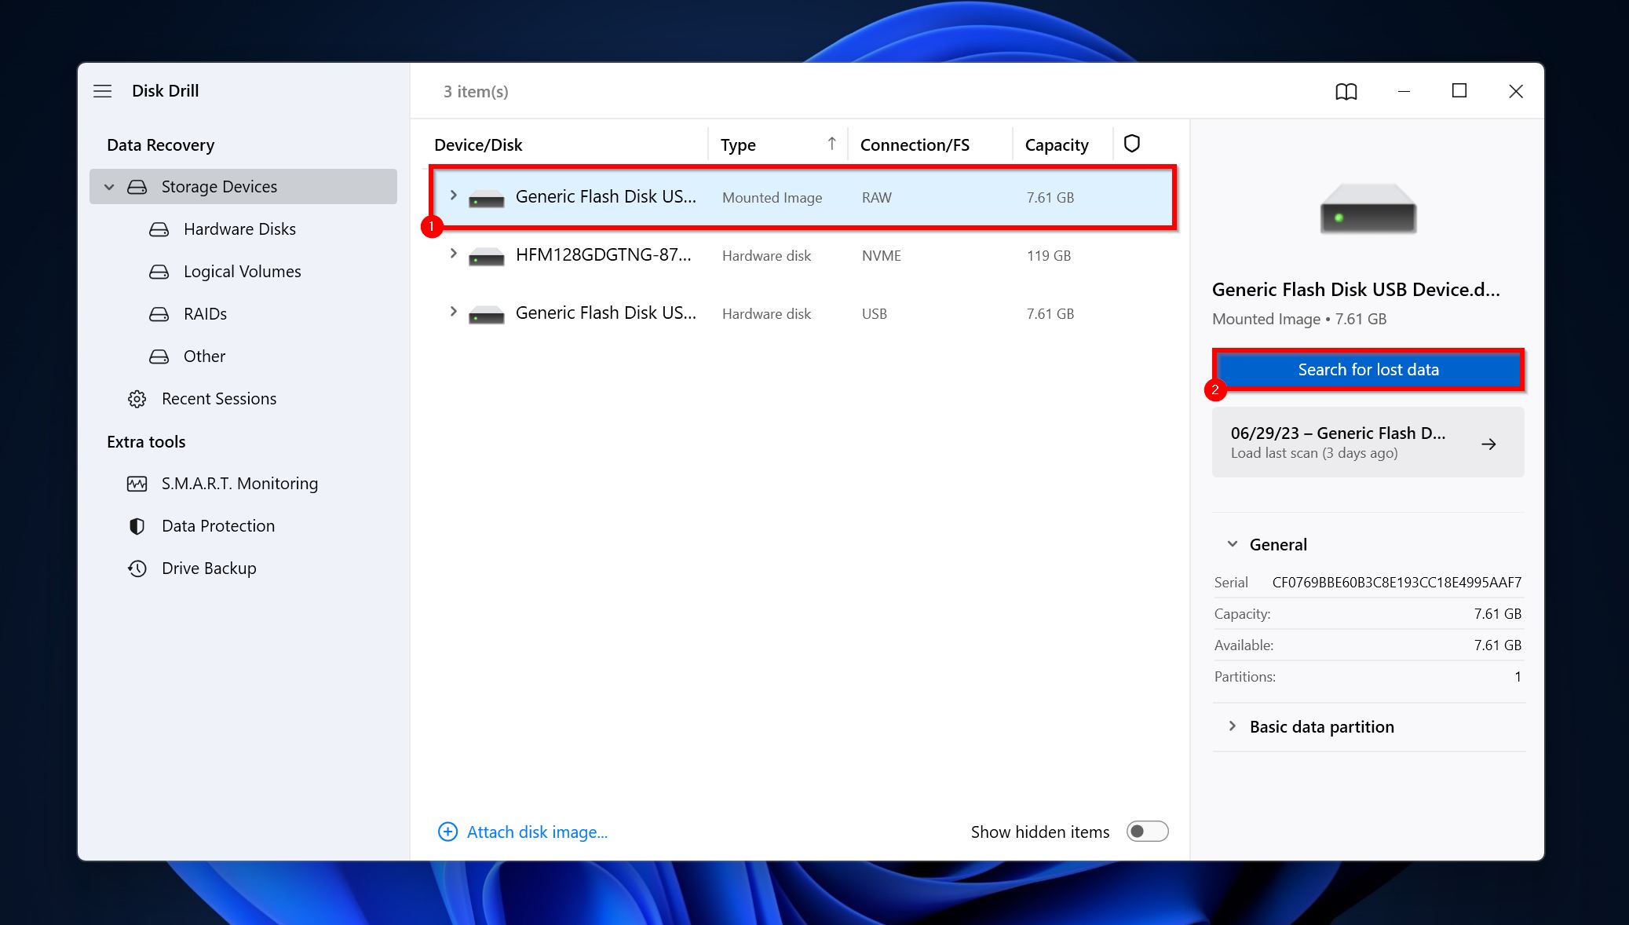Select RAIDs in sidebar

[205, 313]
